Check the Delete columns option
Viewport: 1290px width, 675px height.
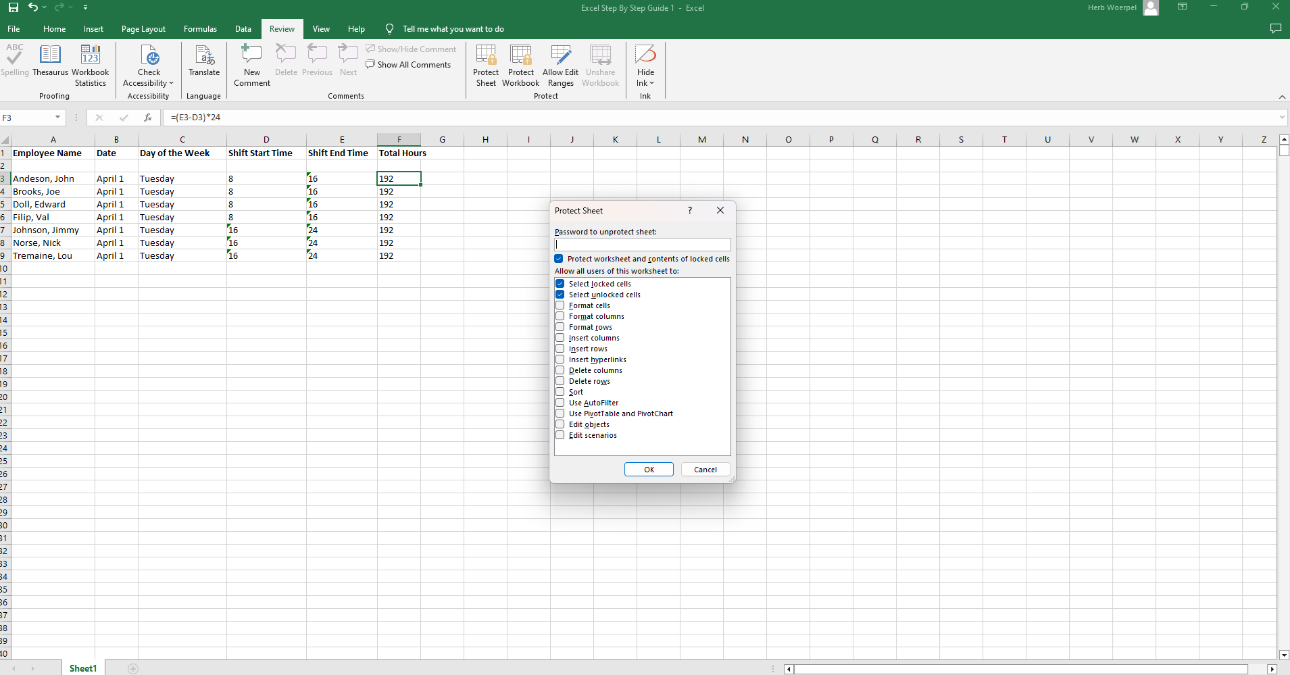click(x=560, y=370)
